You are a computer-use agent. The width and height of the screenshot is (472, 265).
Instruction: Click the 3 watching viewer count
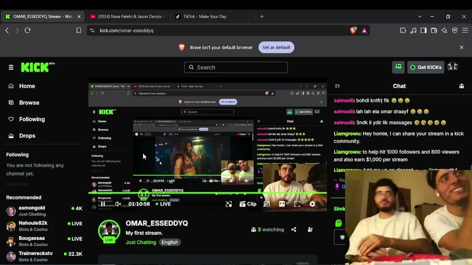click(x=268, y=230)
